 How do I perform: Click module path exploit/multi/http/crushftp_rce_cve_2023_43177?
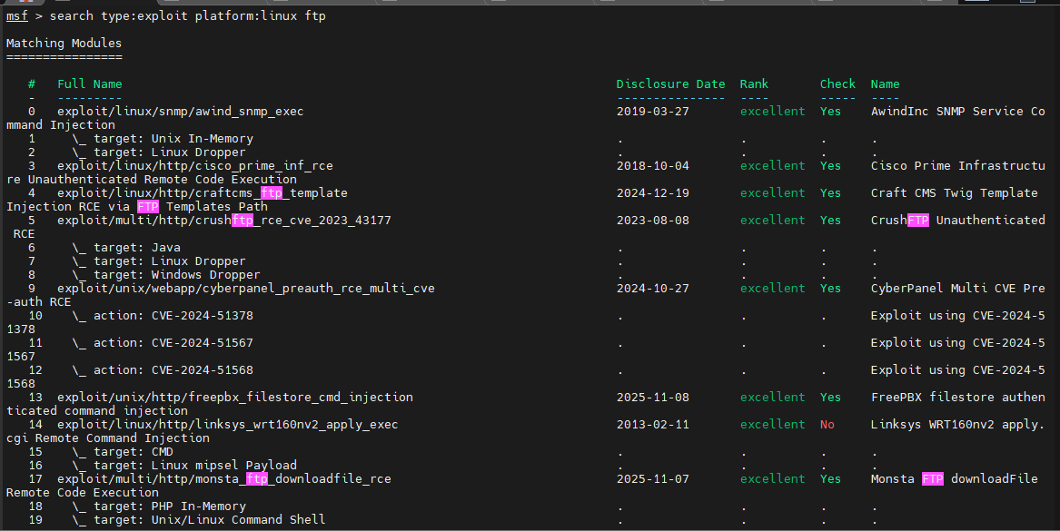pyautogui.click(x=224, y=221)
